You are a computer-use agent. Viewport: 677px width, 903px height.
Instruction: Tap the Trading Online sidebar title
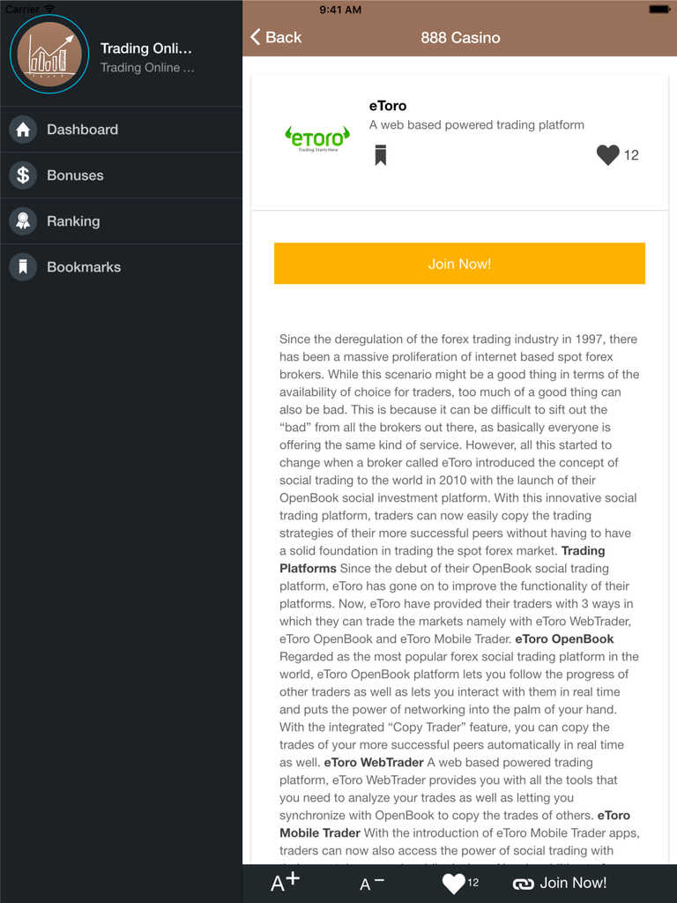click(x=146, y=49)
